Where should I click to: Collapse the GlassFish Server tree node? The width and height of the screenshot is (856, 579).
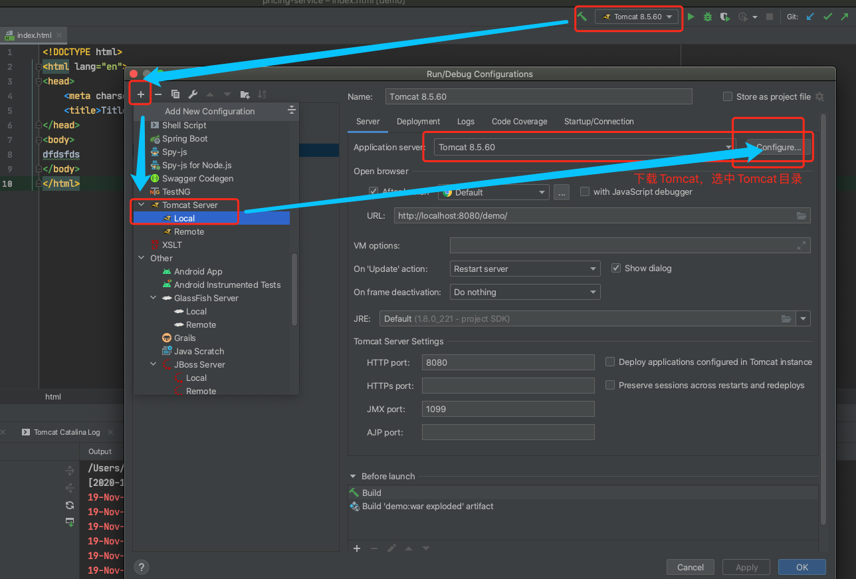154,298
